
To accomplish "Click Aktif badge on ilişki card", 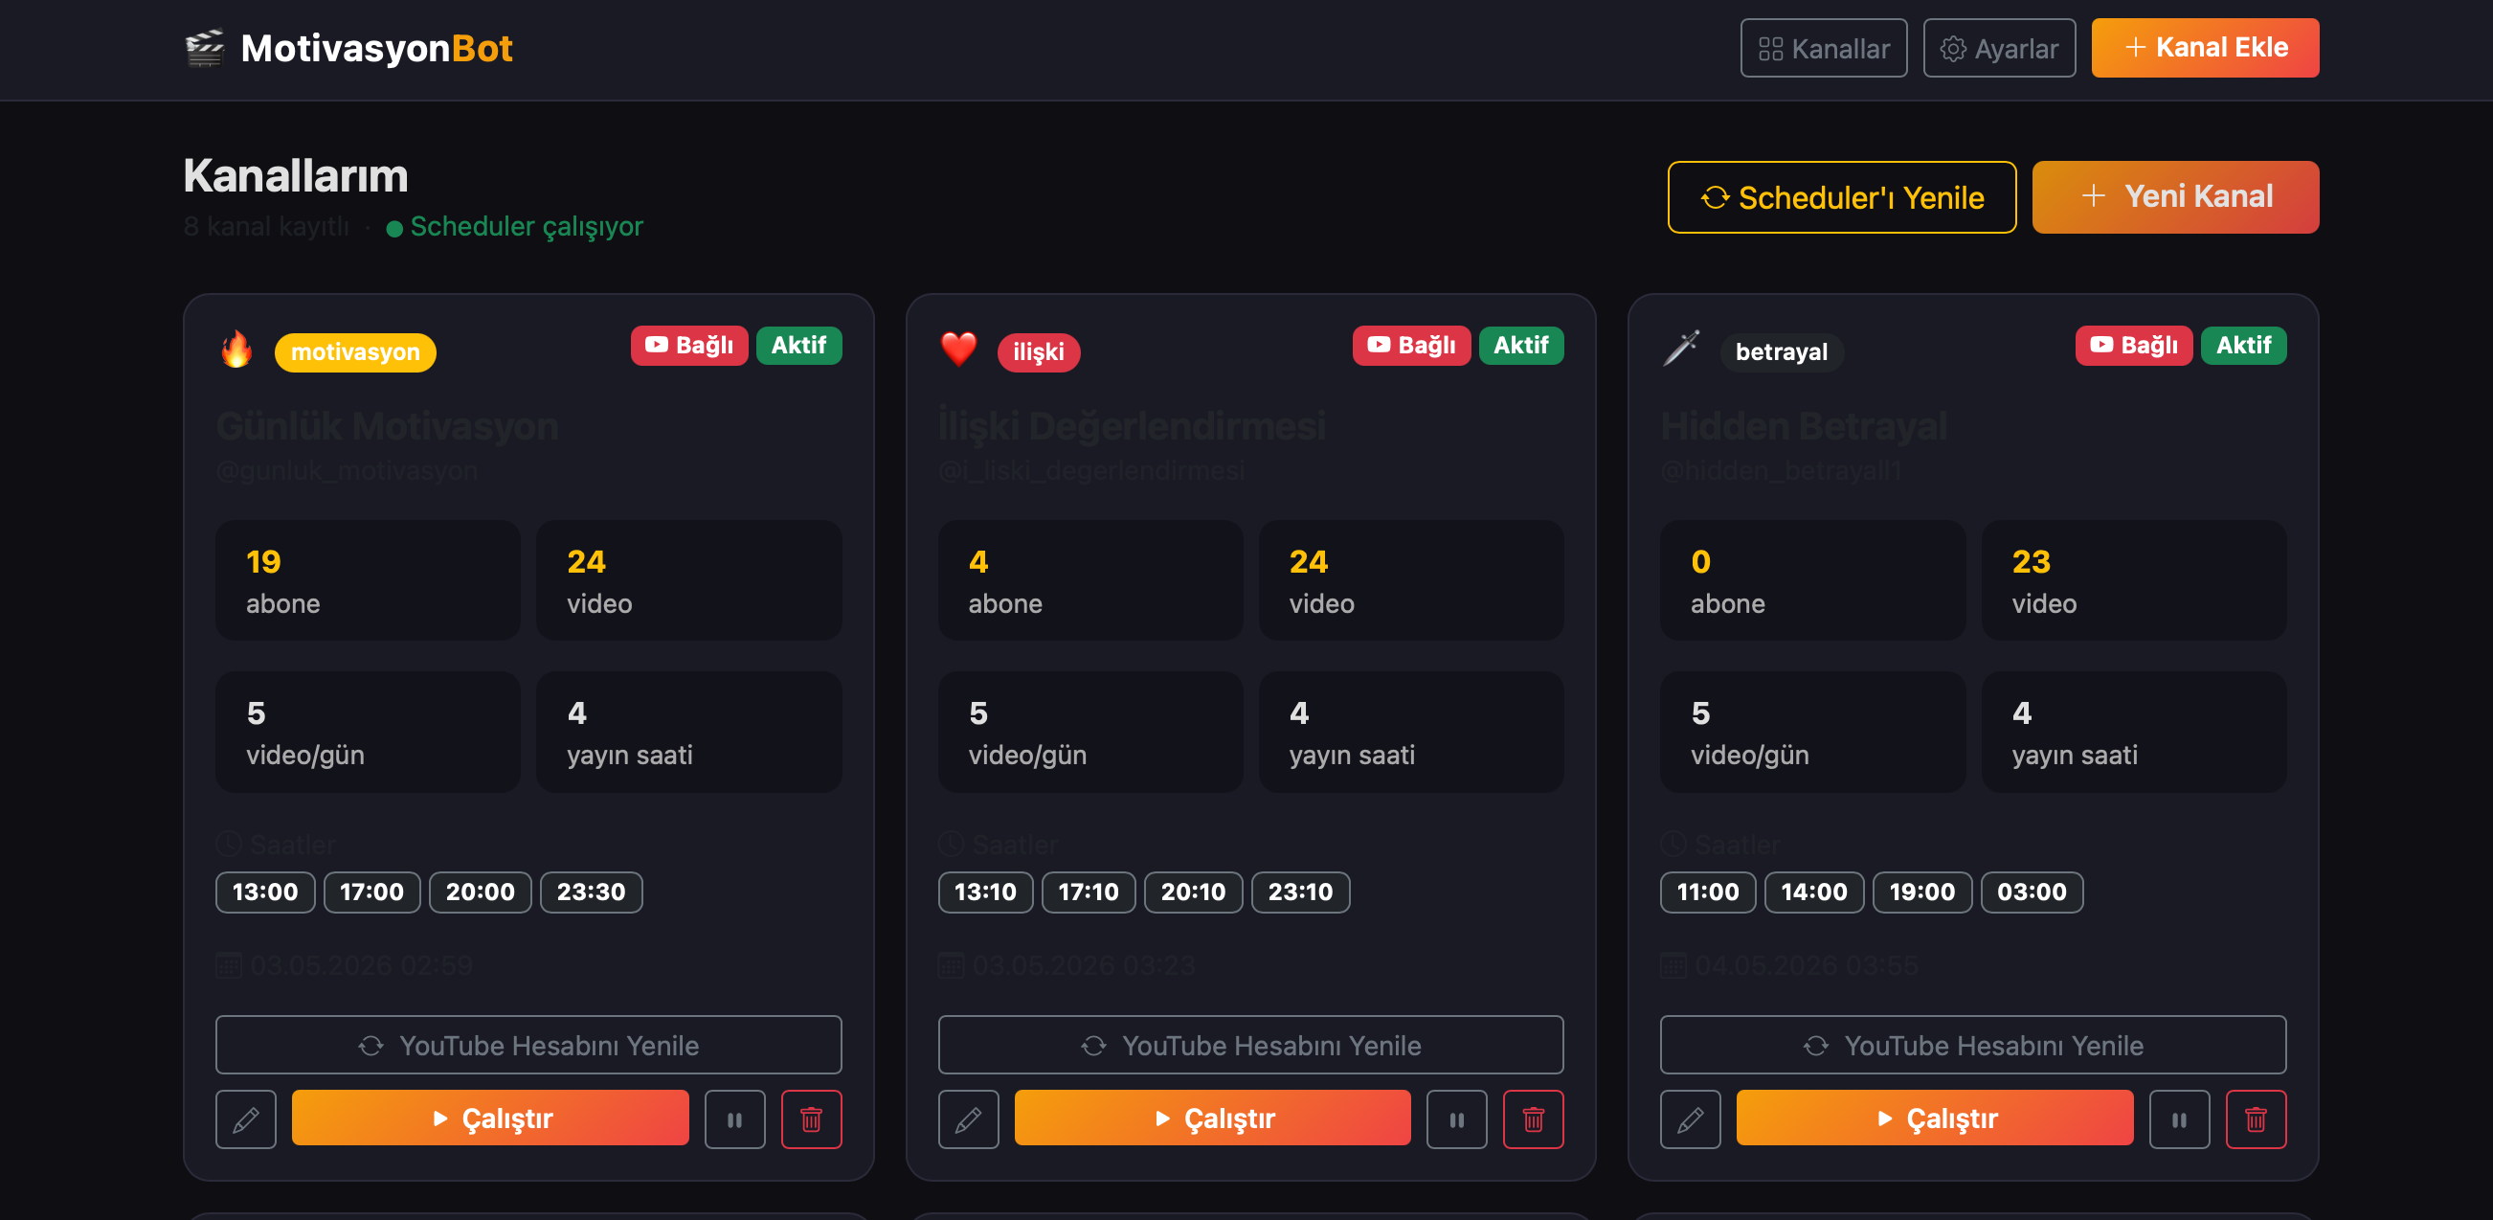I will 1521,346.
